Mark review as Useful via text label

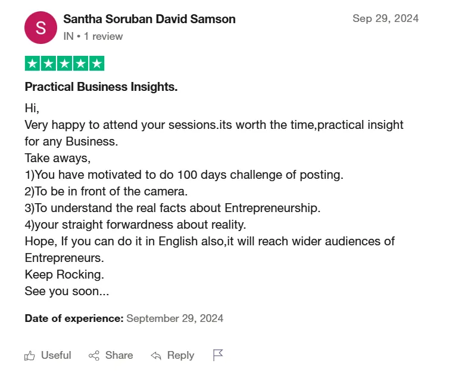coord(56,355)
